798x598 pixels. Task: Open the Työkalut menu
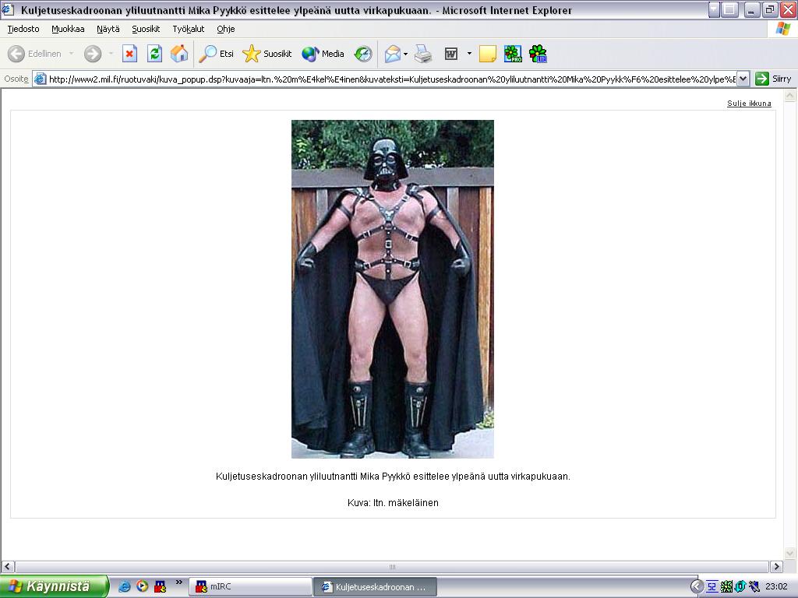point(188,29)
